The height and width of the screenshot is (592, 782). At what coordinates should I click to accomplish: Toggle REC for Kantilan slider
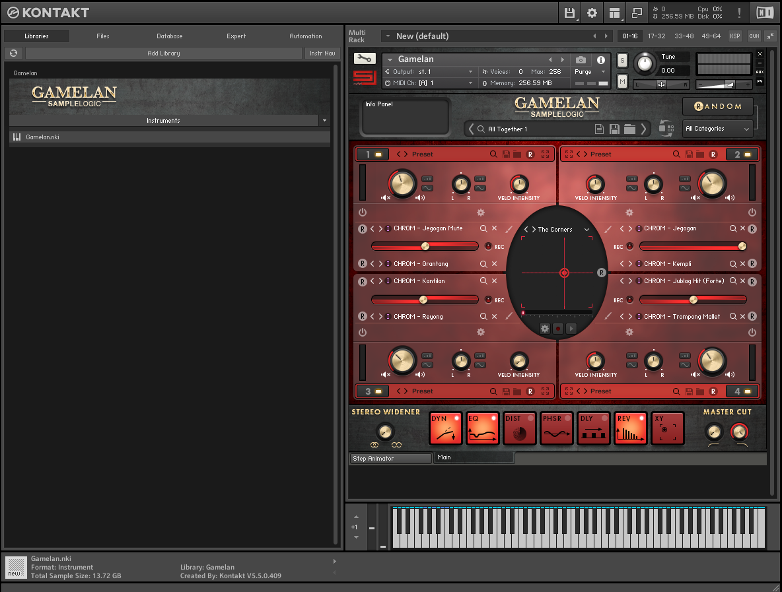point(489,300)
